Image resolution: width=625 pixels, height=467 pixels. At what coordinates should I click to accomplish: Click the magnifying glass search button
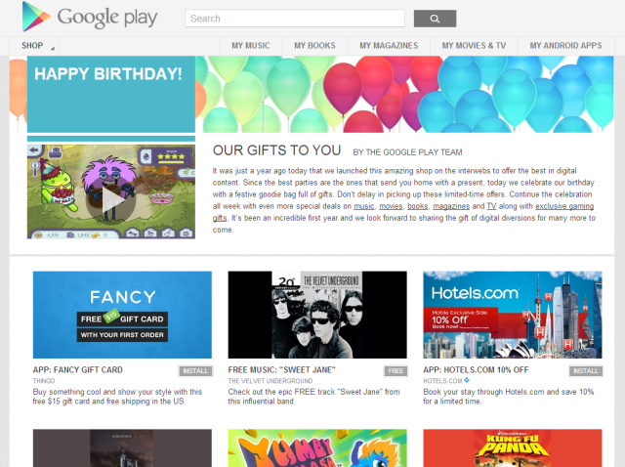(x=435, y=19)
